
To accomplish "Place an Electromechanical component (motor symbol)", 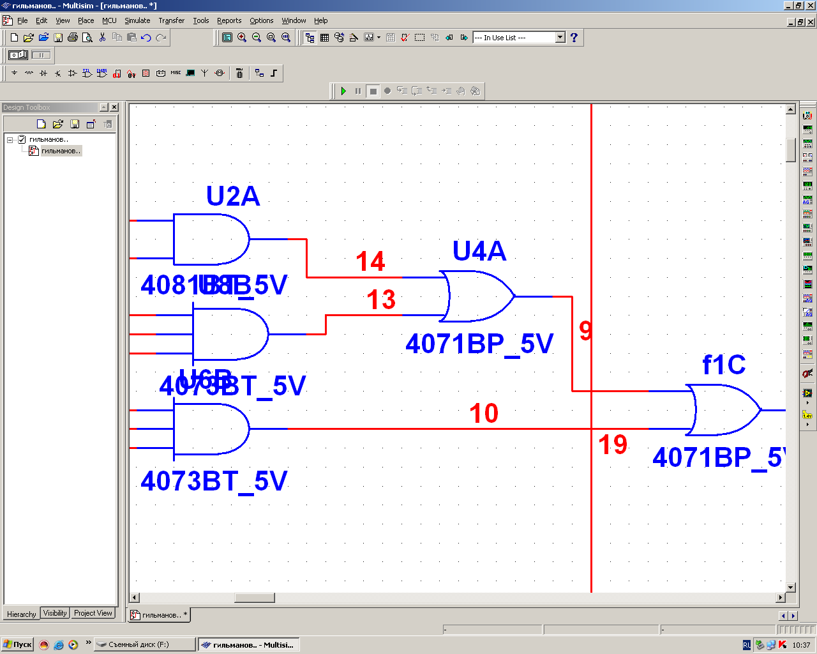I will click(220, 73).
